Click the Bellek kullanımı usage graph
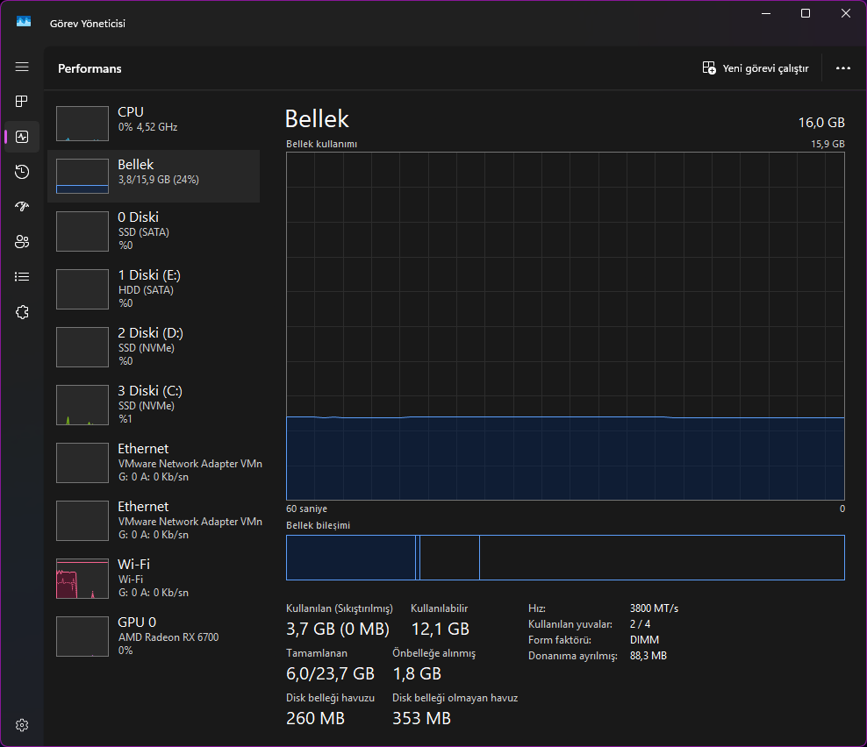Viewport: 867px width, 747px height. coord(565,326)
